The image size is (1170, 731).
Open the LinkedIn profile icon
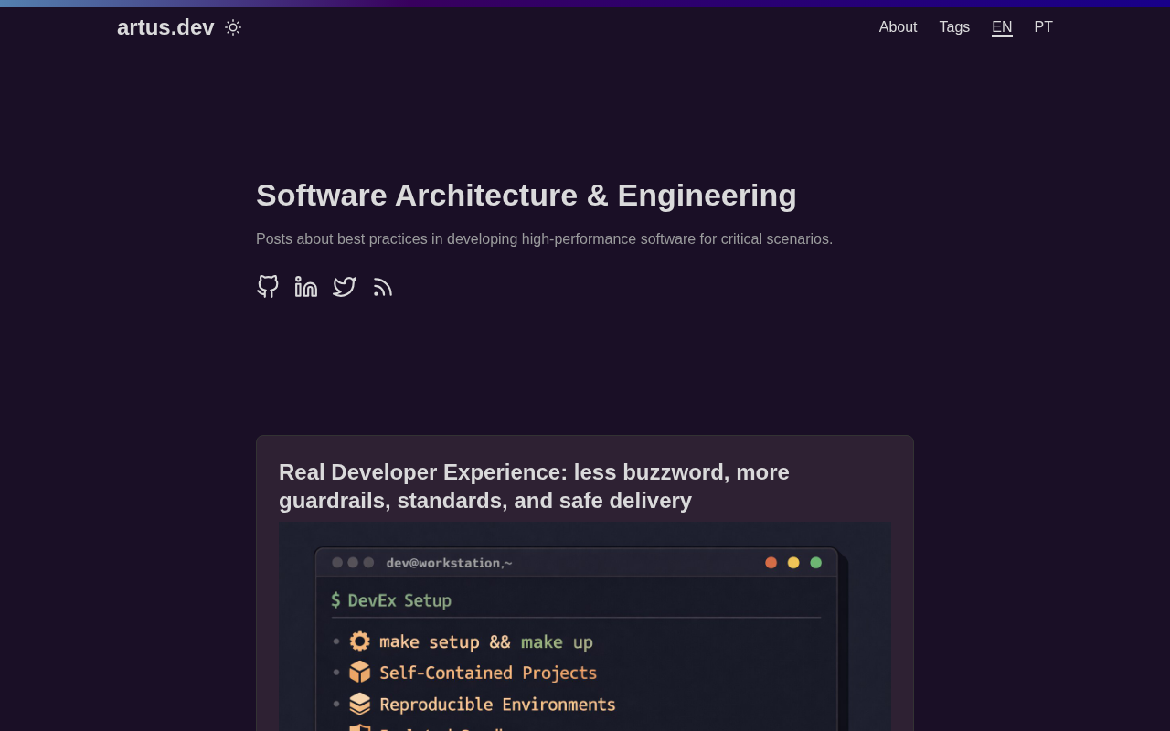point(306,287)
